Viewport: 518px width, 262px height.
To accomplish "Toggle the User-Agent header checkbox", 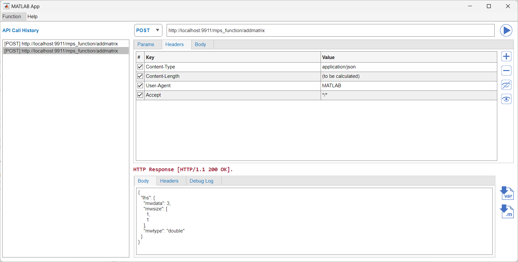I will point(140,86).
